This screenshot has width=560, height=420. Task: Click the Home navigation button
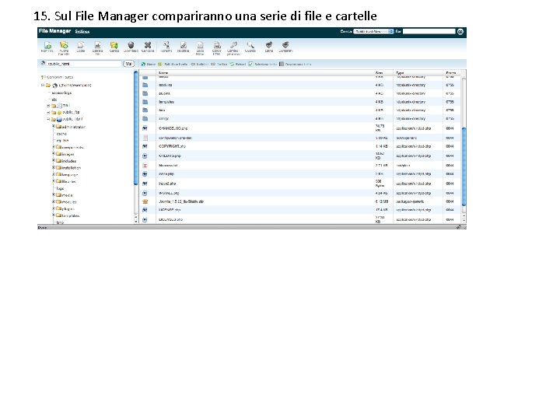tap(149, 65)
